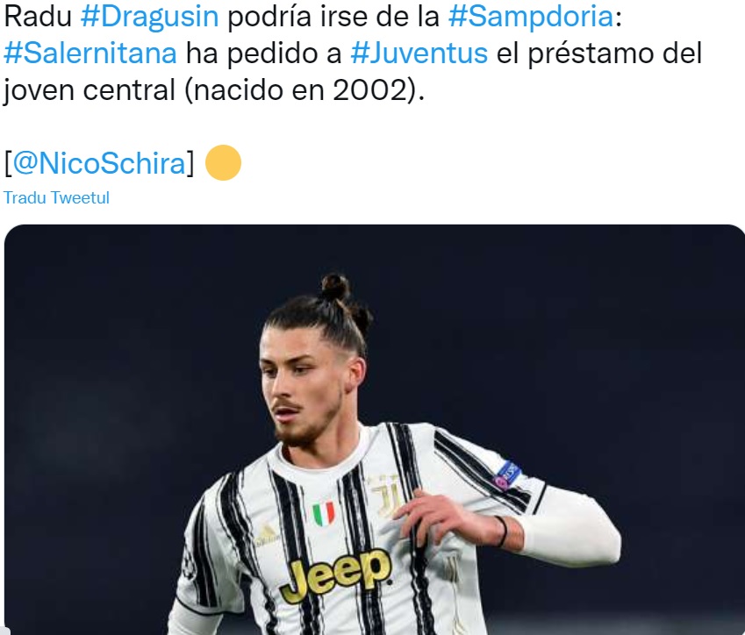The height and width of the screenshot is (635, 745).
Task: Open the #Dragusin hashtag link
Action: [x=150, y=16]
